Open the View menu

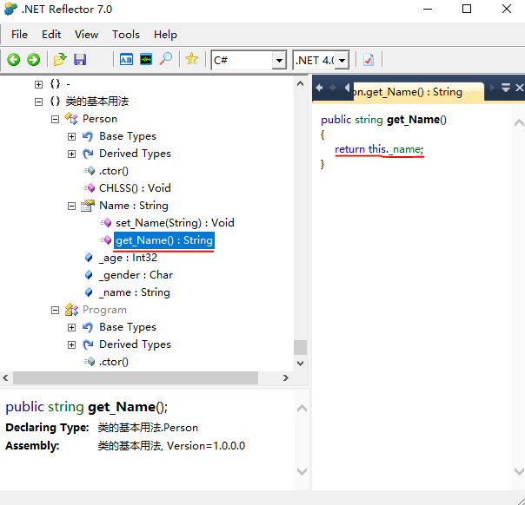point(86,35)
